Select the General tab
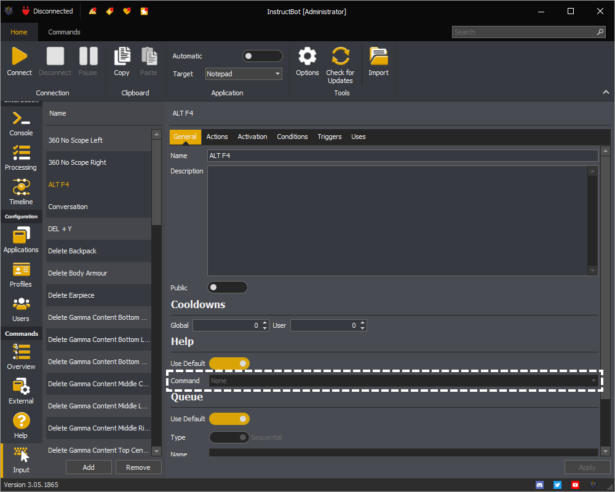Image resolution: width=615 pixels, height=492 pixels. tap(185, 137)
